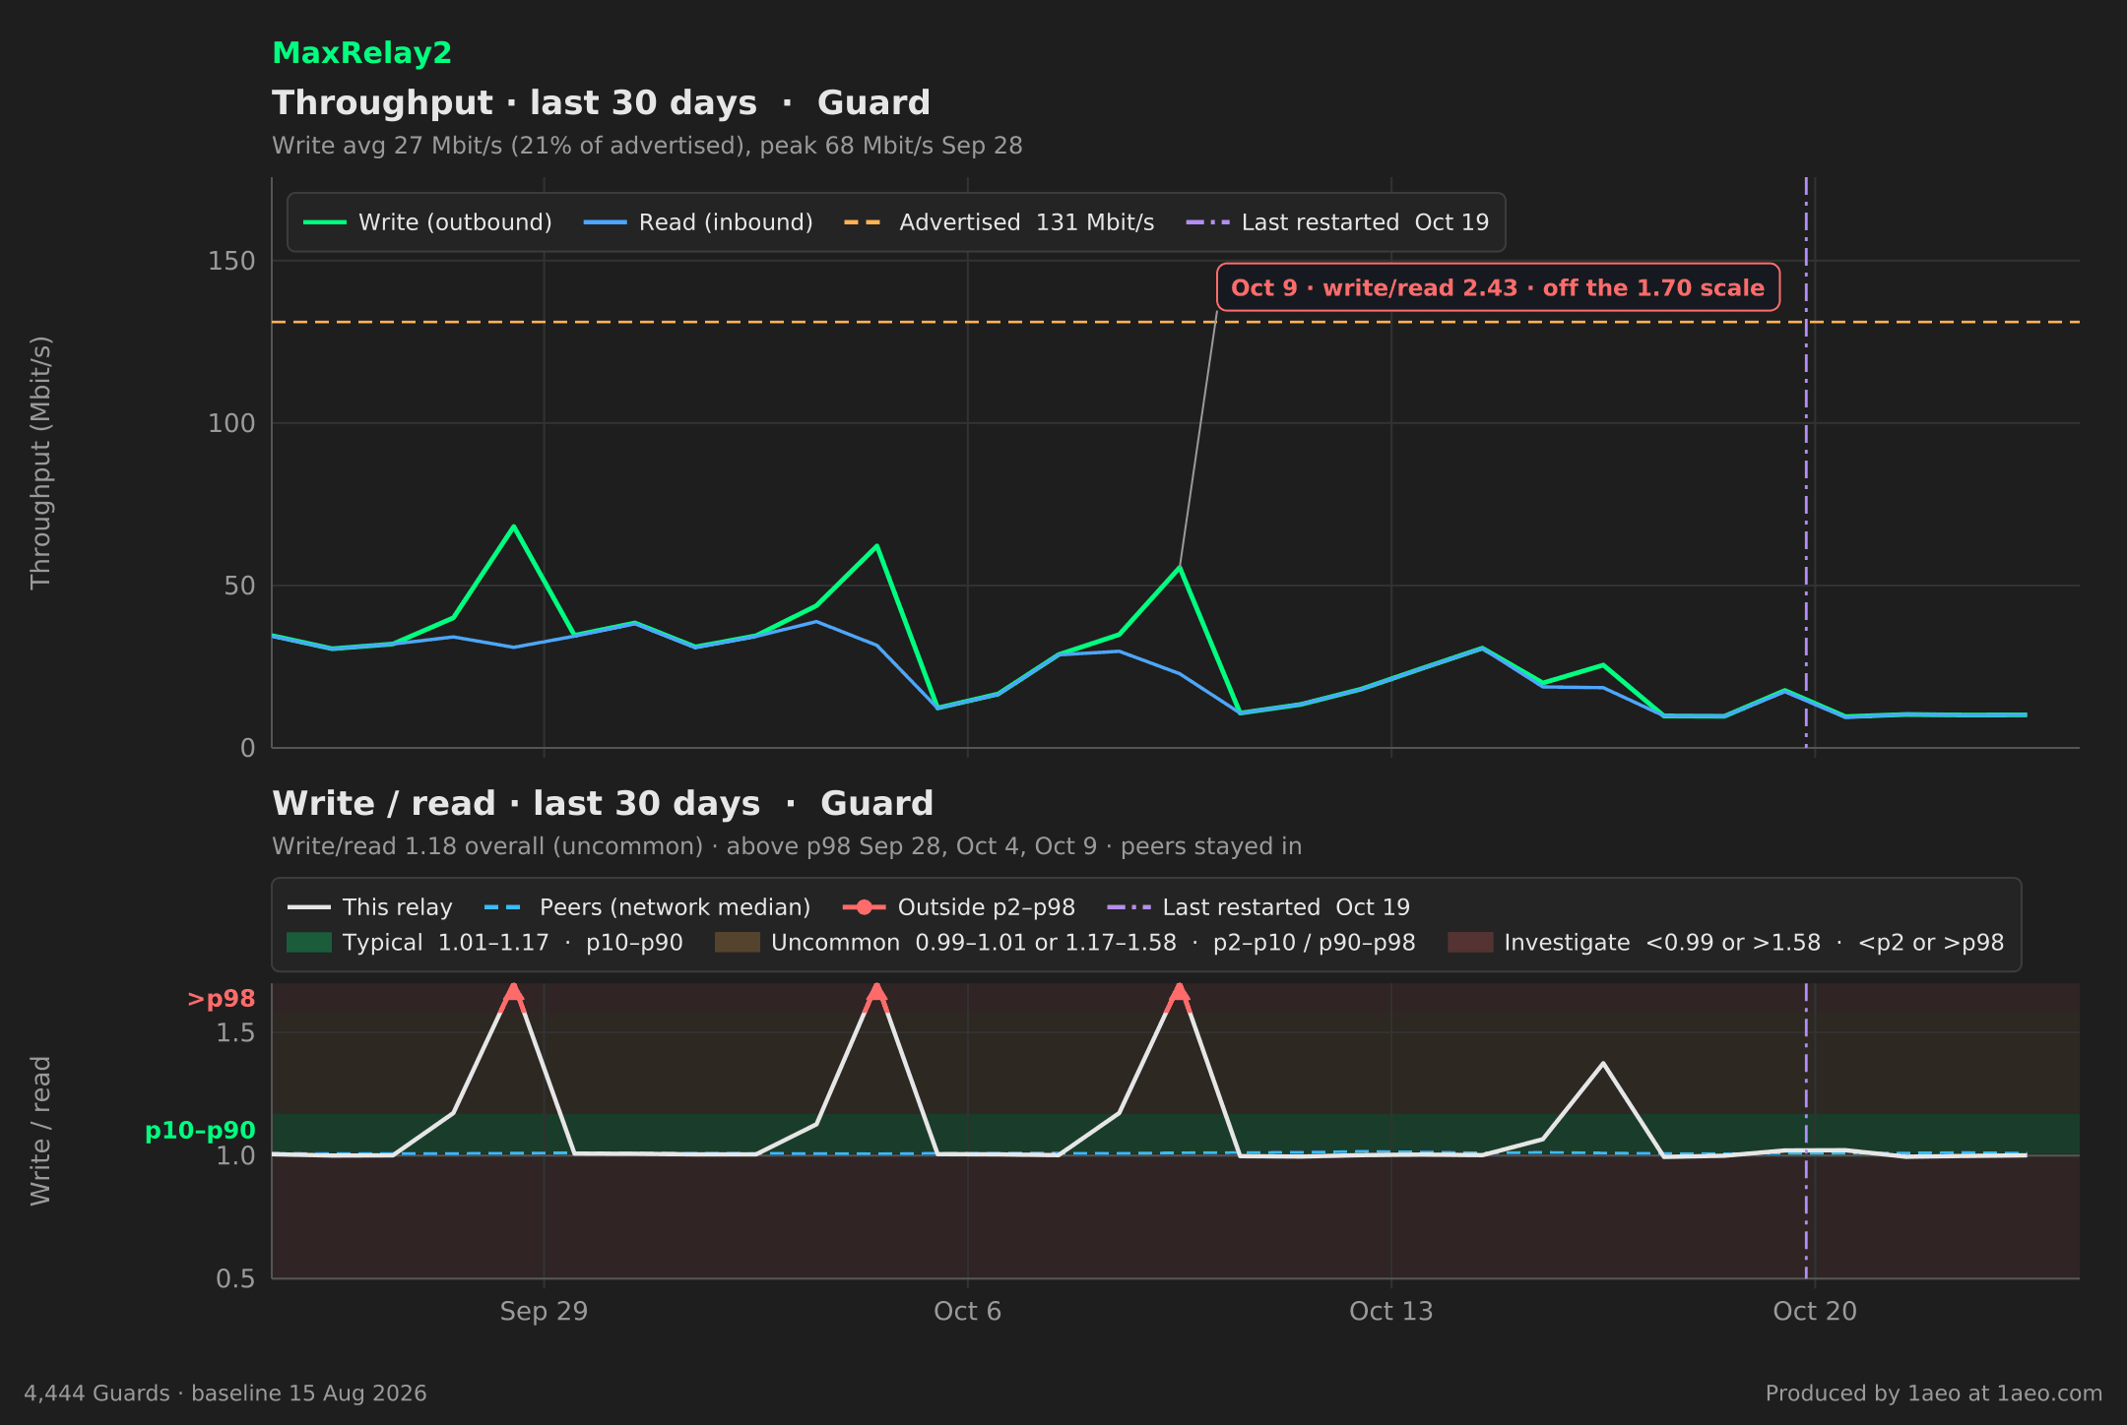This screenshot has width=2127, height=1425.
Task: Click the 'Throughput · last 30 days · Guard' title
Action: pos(601,103)
